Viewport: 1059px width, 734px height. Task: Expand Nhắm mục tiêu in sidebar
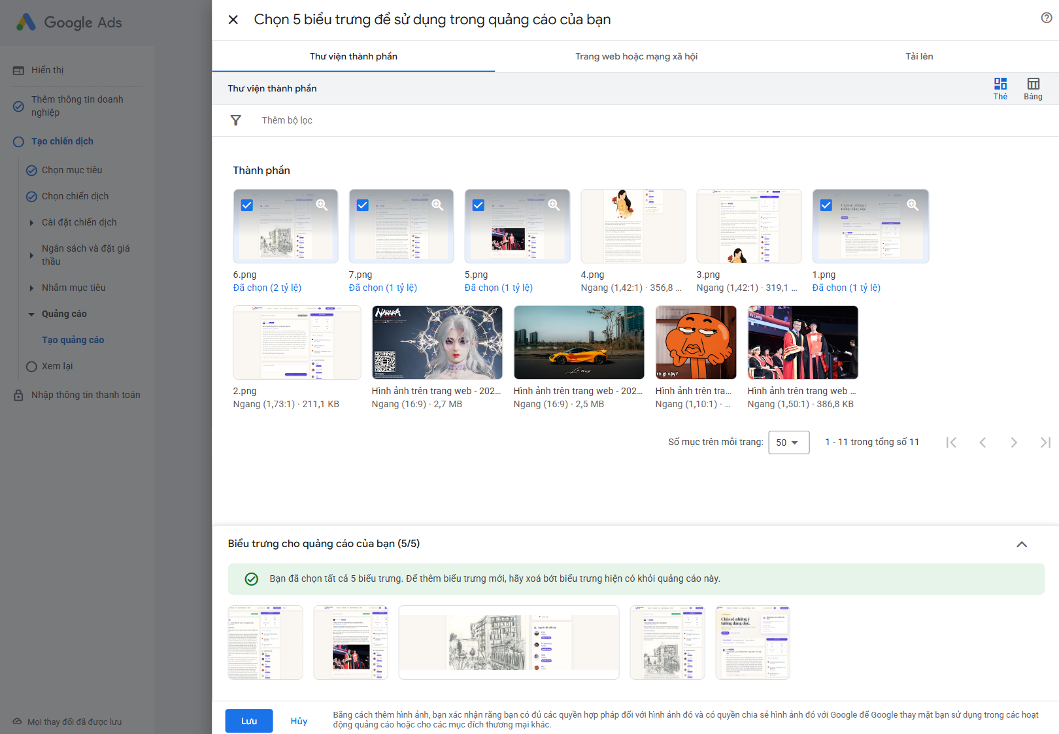click(x=31, y=288)
